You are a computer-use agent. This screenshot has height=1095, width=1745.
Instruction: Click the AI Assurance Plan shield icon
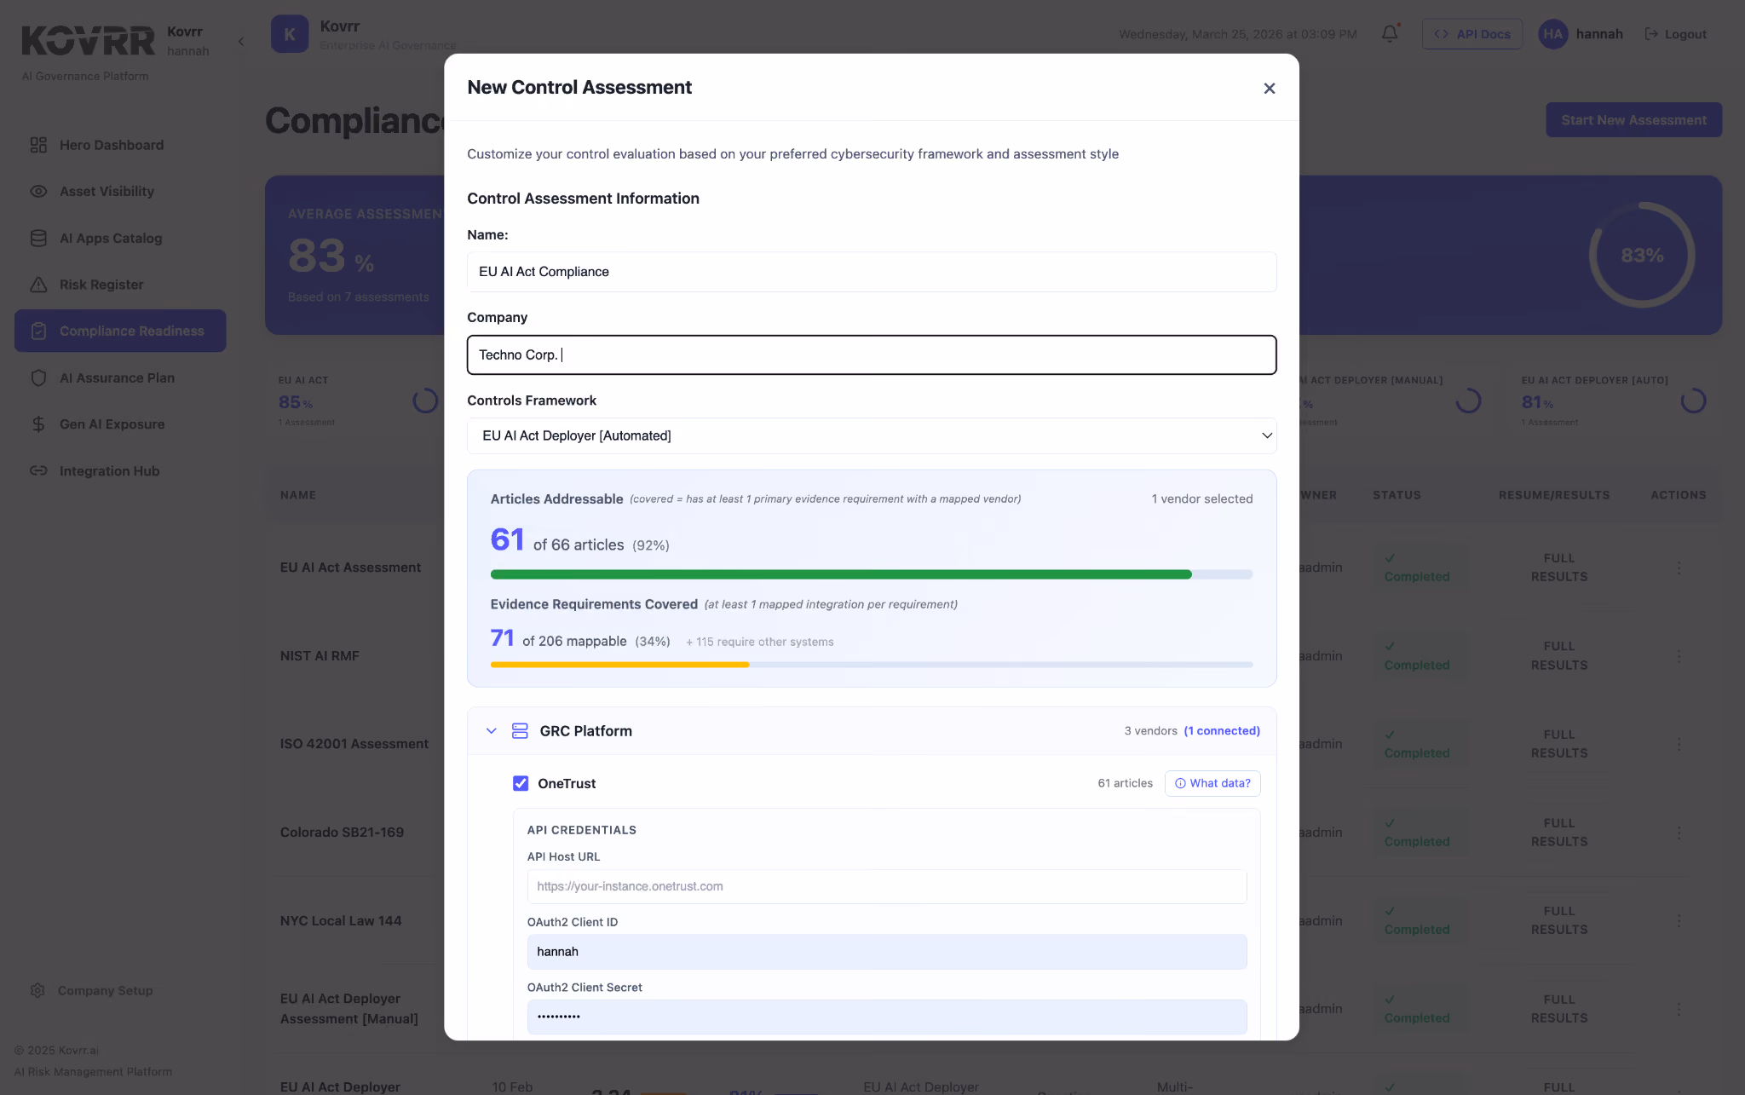(38, 377)
